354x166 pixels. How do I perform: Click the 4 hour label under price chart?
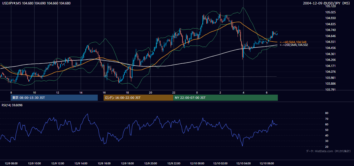[x=243, y=92]
